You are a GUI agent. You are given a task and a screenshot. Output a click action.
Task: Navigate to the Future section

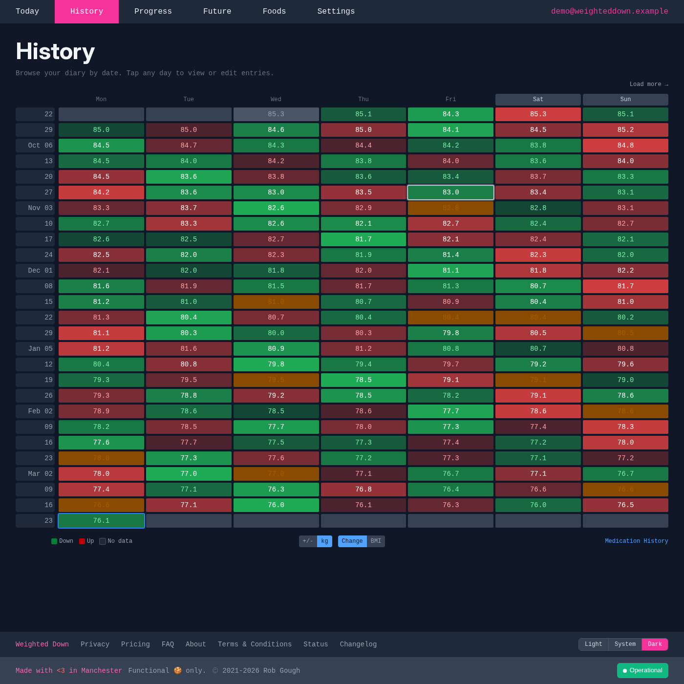pyautogui.click(x=217, y=11)
